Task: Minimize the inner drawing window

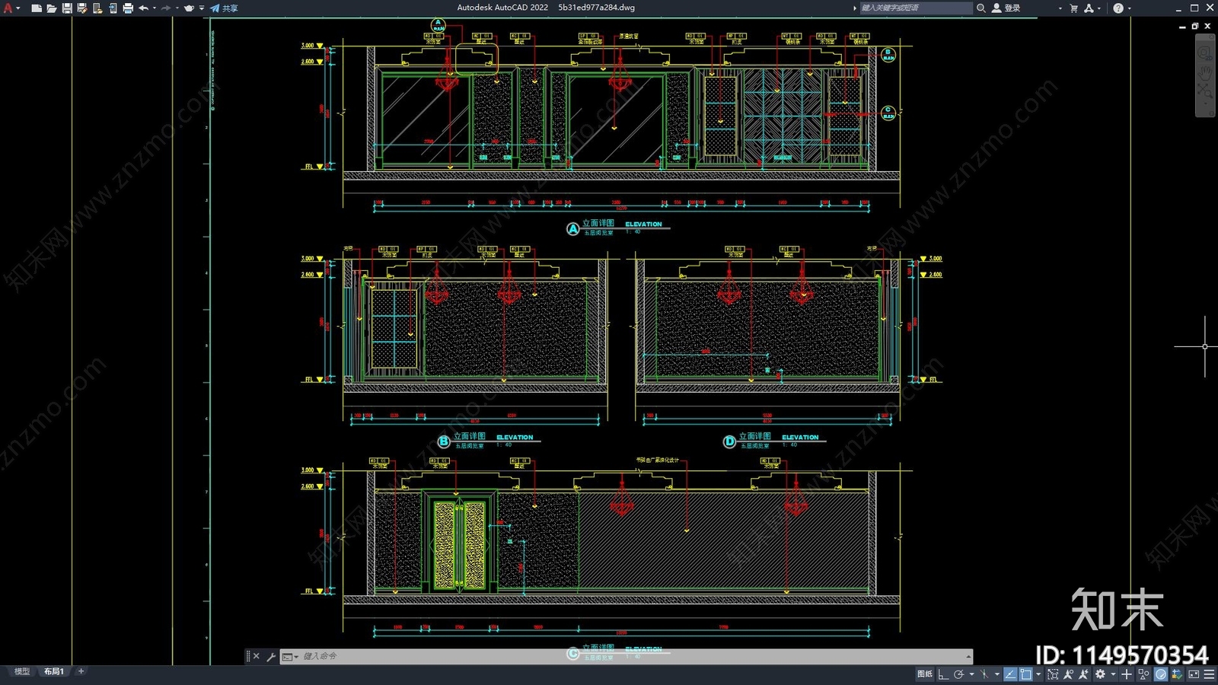Action: [1182, 26]
